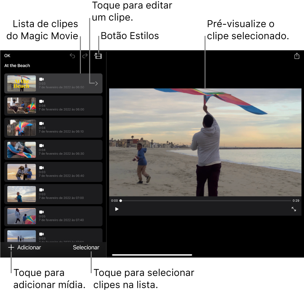Choose the clip dated 06:30

(53, 150)
